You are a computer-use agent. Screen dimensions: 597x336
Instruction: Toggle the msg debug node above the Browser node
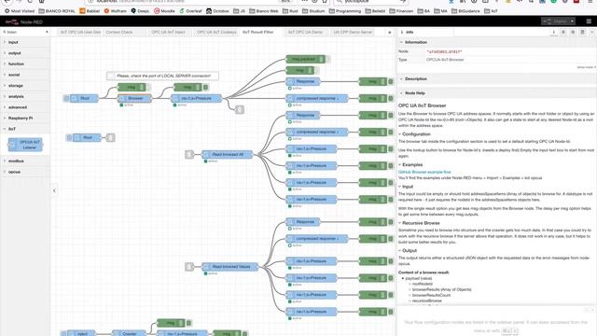coord(148,87)
